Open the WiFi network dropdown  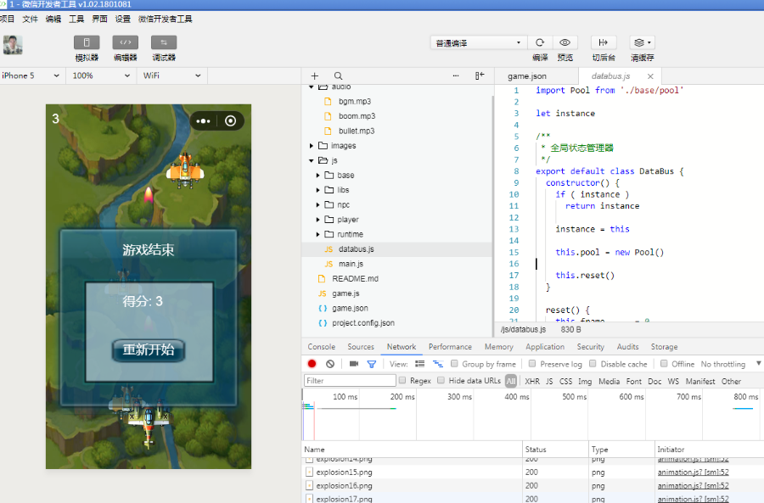172,75
